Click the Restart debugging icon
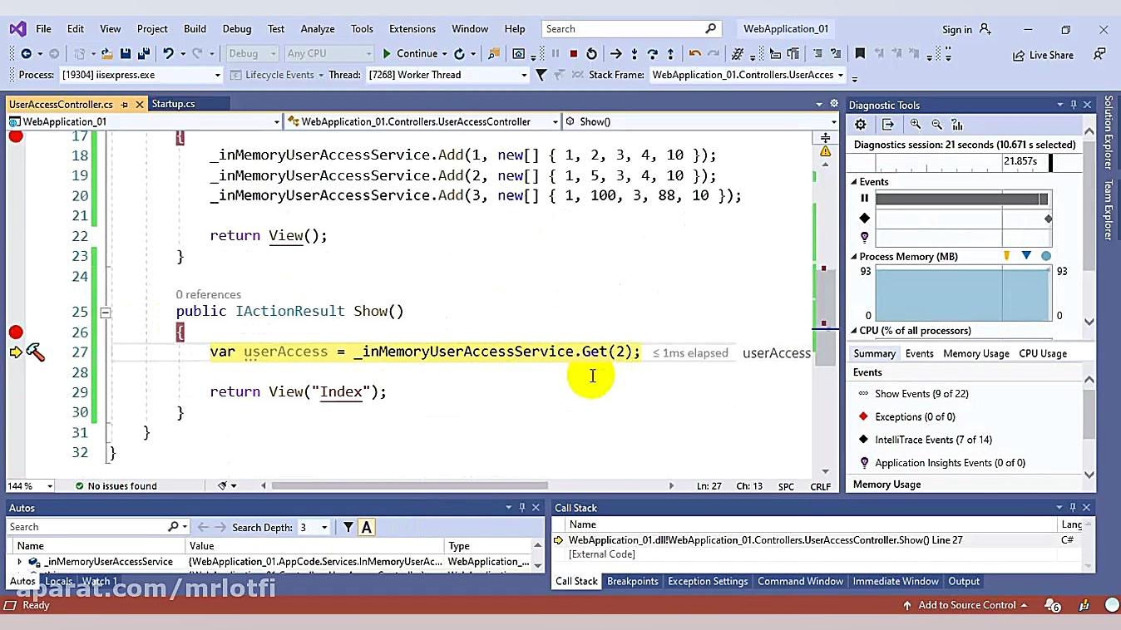 tap(591, 53)
